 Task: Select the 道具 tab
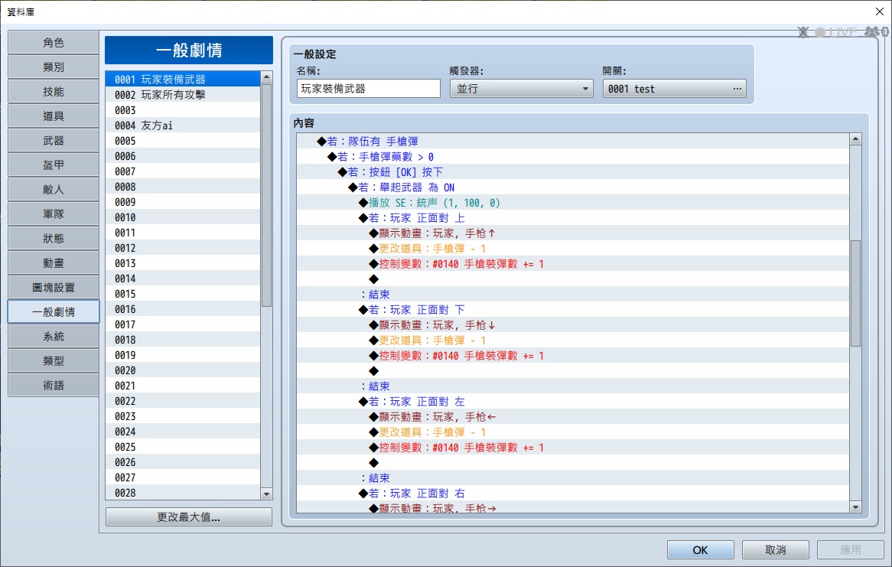54,116
